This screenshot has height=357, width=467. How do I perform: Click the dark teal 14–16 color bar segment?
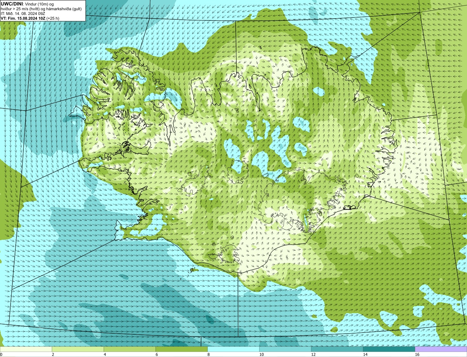[x=389, y=349]
